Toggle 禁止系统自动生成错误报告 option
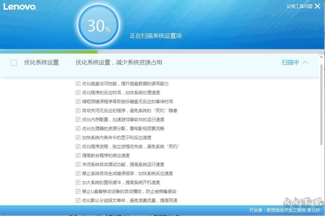The height and width of the screenshot is (216, 325). [78, 173]
